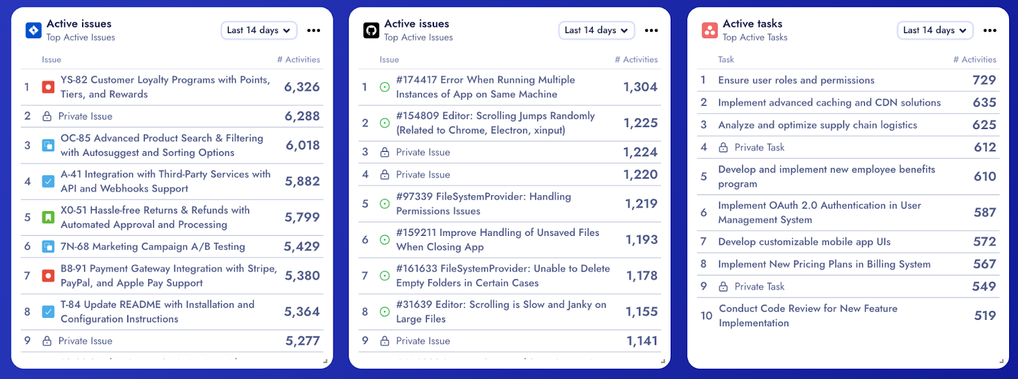Click resize handle at Active tasks panel corner
The image size is (1018, 379).
(1001, 361)
